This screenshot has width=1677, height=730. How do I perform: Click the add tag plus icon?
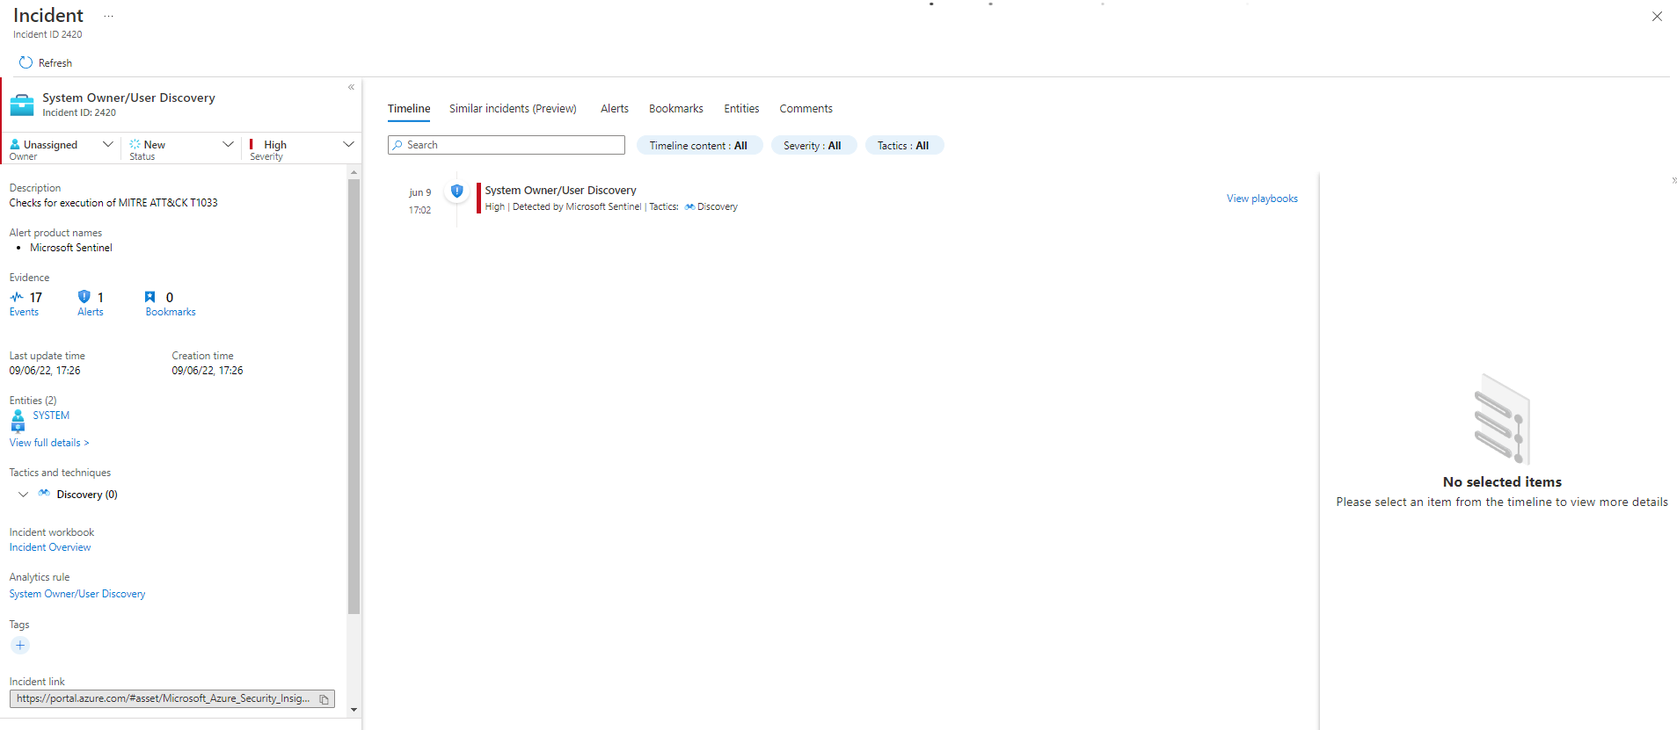pyautogui.click(x=20, y=646)
